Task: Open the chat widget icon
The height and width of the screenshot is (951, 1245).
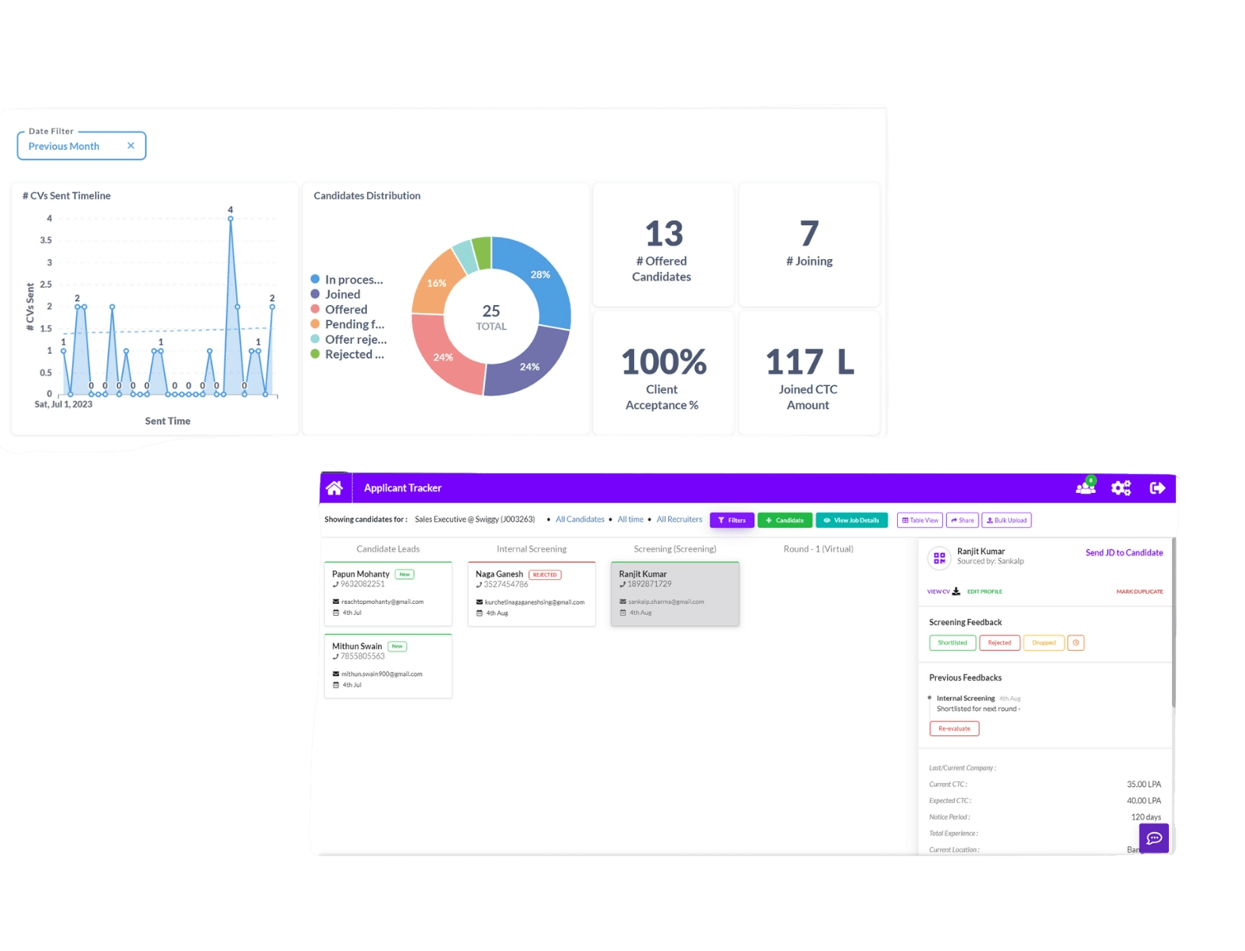Action: click(1154, 838)
